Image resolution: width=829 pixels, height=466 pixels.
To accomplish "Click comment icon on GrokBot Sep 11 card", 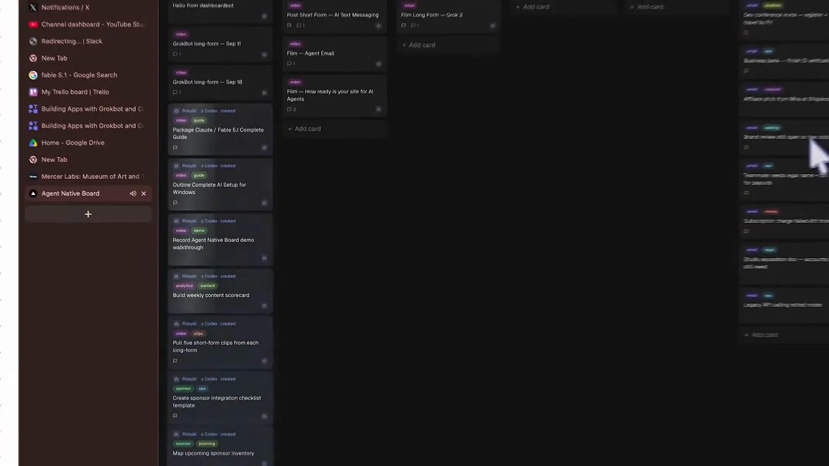I will 175,54.
